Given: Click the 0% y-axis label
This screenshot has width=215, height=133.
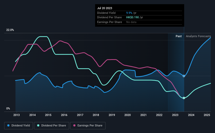Looking at the screenshot, I should tap(8, 108).
